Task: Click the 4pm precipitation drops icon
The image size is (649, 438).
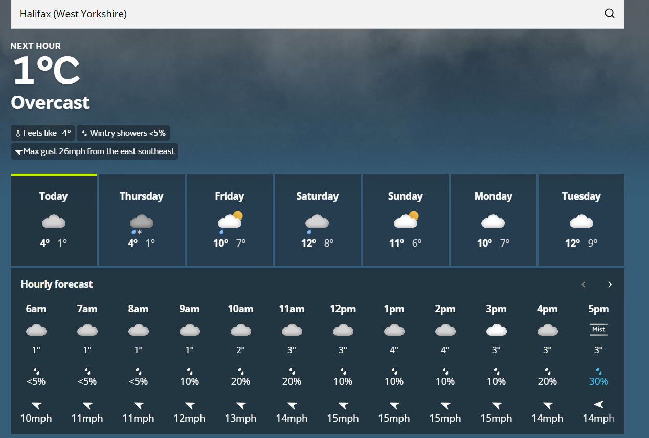Action: tap(548, 371)
